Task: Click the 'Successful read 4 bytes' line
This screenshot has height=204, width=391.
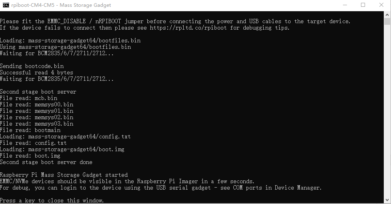Action: coord(36,72)
